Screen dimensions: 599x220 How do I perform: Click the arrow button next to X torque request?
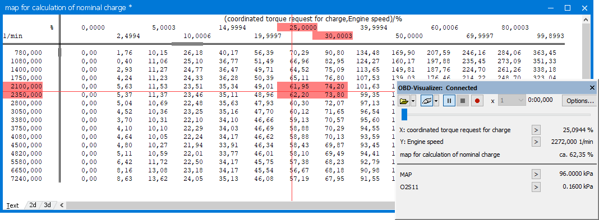536,130
